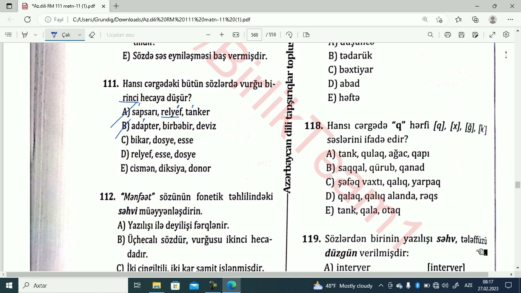Click answer 'B) saqqal, qürub, qanad'
This screenshot has width=521, height=293.
click(x=375, y=168)
